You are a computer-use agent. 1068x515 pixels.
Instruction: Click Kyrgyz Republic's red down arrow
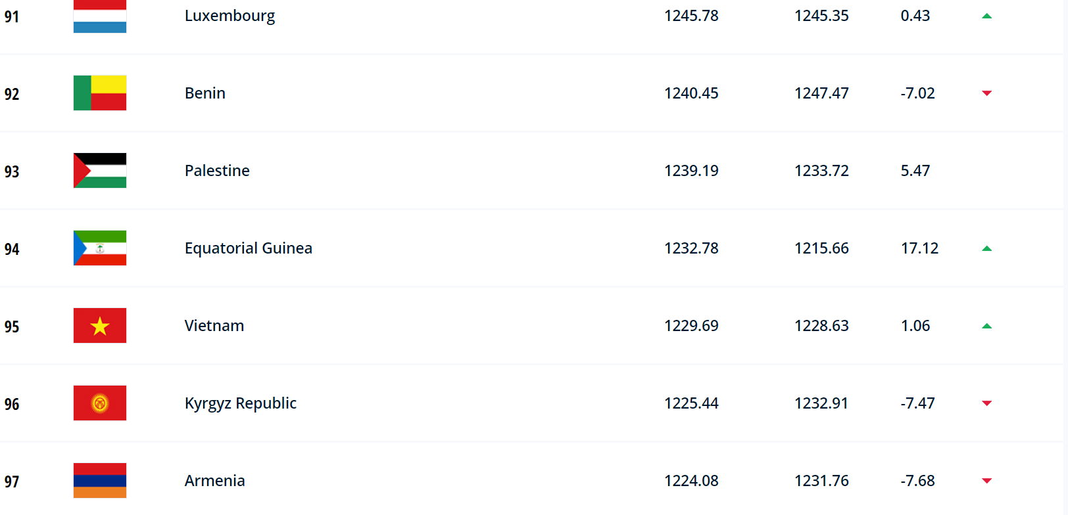(986, 403)
